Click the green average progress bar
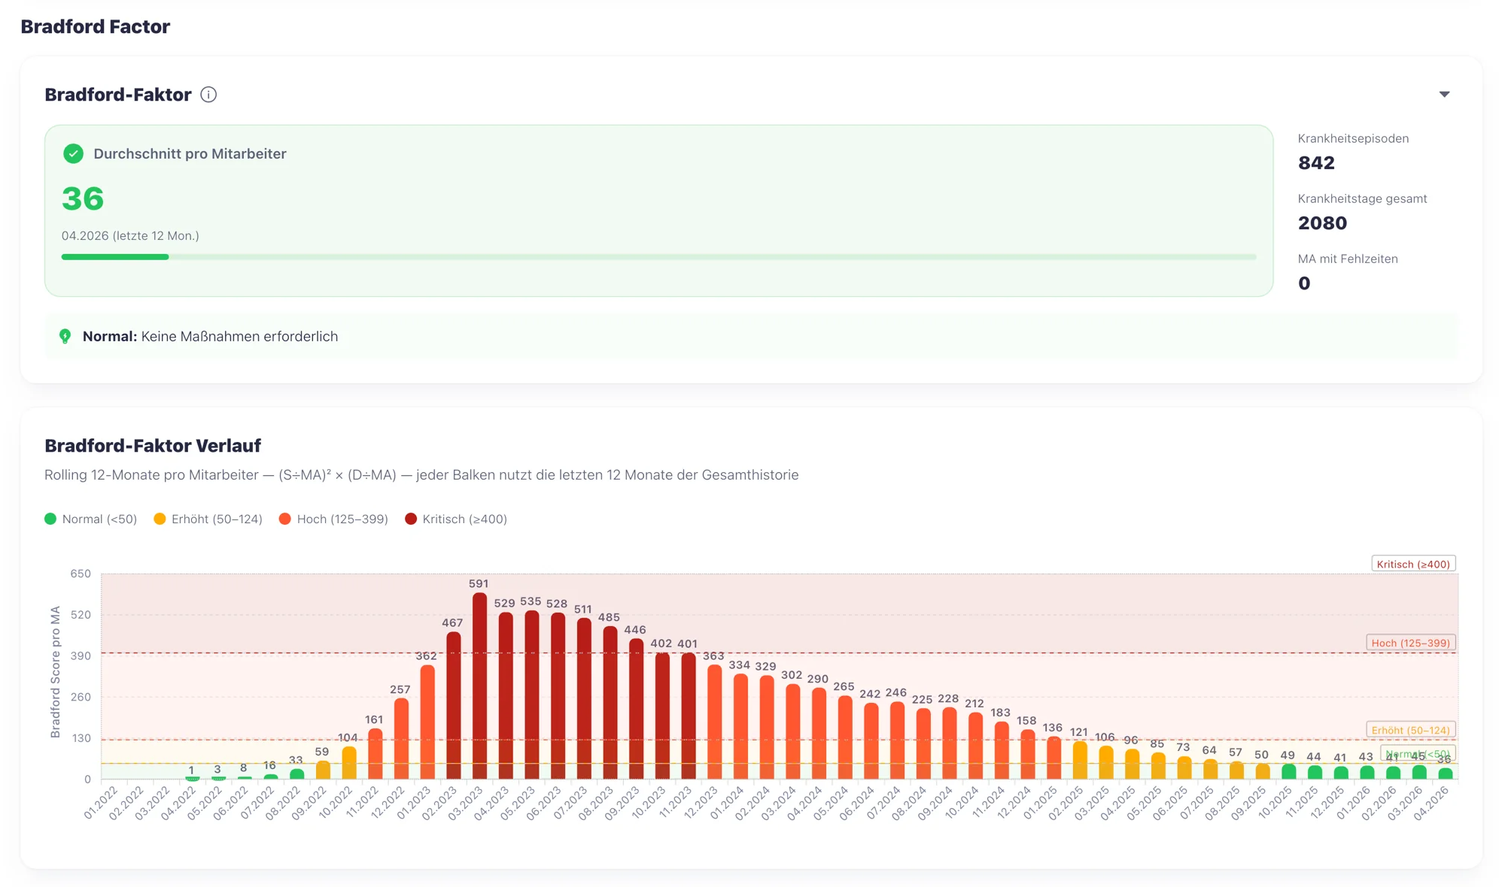The width and height of the screenshot is (1505, 887). coord(115,257)
